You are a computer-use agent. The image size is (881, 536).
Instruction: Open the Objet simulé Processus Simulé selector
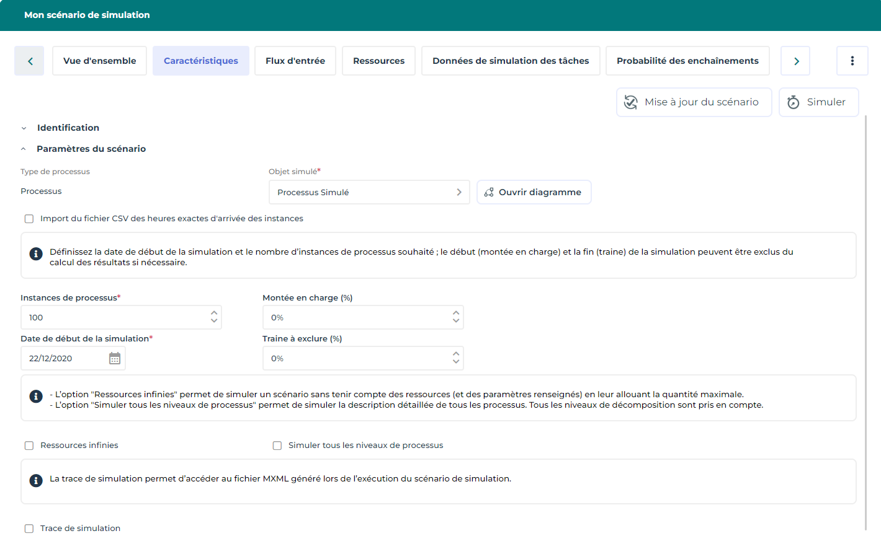[369, 192]
